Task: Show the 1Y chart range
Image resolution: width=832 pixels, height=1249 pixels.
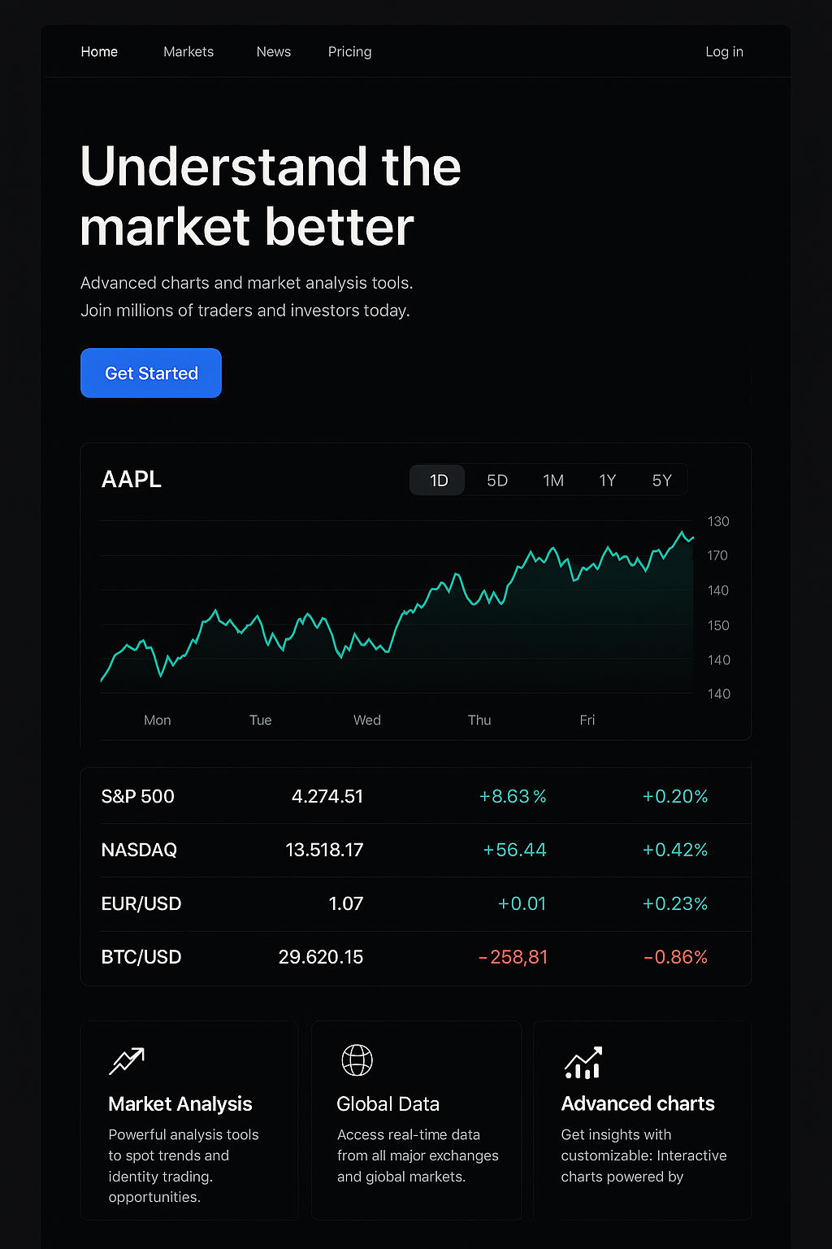Action: [x=608, y=481]
